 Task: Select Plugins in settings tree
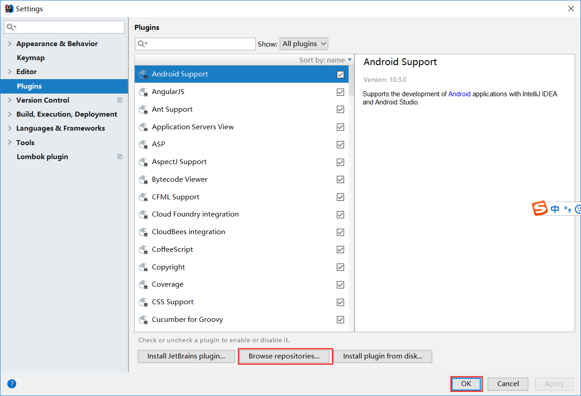point(64,86)
